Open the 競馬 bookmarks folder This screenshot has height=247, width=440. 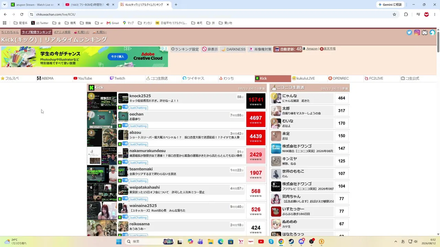coord(70,23)
